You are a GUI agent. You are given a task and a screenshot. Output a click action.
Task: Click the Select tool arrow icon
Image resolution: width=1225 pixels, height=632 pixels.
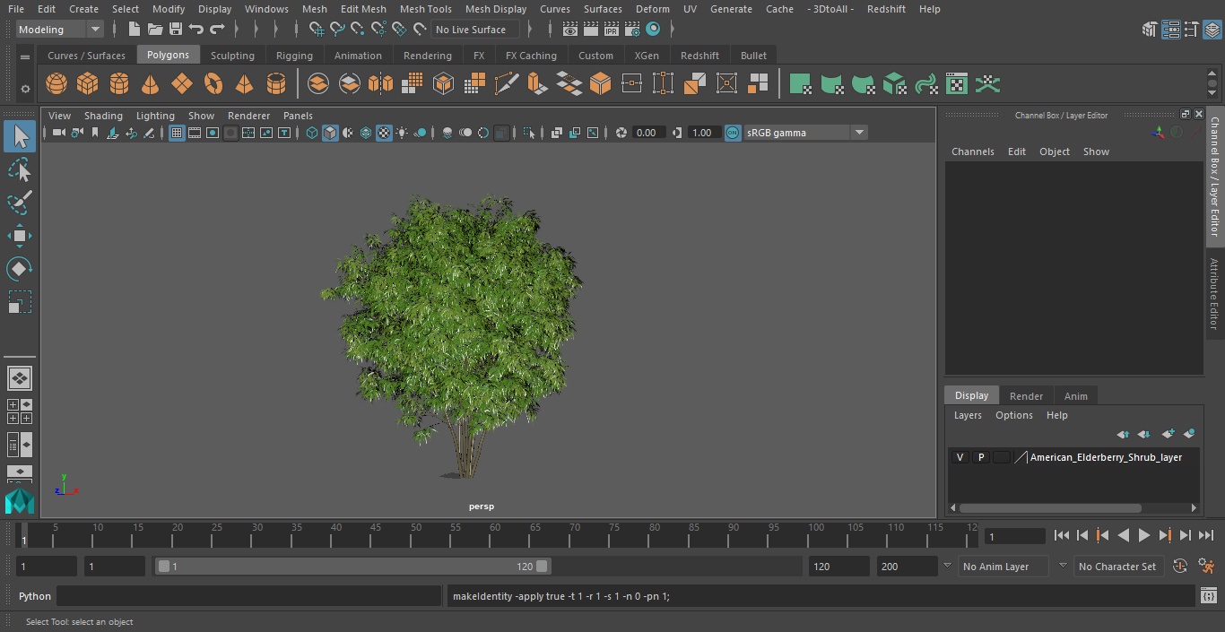click(x=20, y=136)
